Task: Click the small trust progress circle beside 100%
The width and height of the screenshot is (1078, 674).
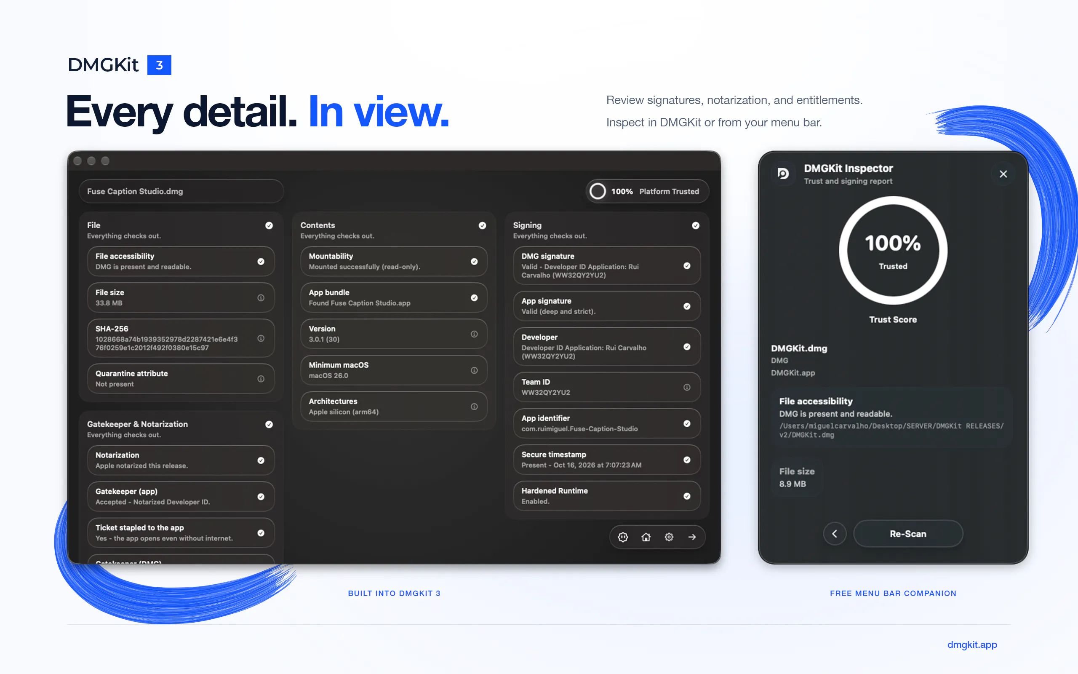Action: pyautogui.click(x=598, y=191)
